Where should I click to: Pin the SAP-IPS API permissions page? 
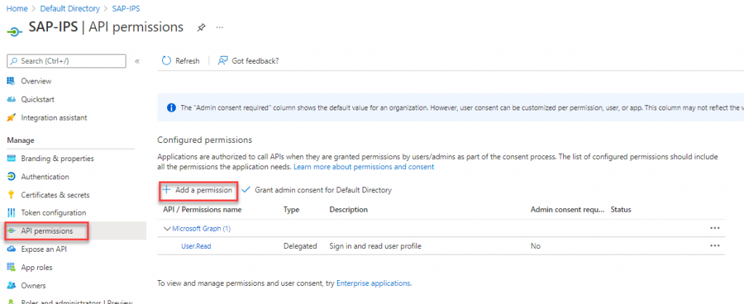201,28
